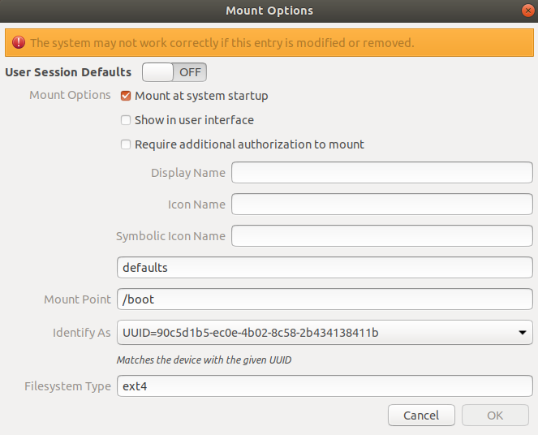Click the OK button

pos(495,415)
